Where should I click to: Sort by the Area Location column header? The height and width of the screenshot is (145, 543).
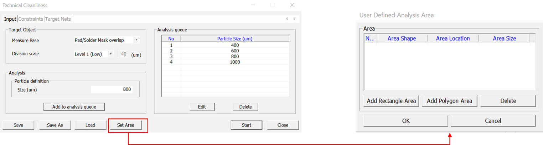coord(452,38)
